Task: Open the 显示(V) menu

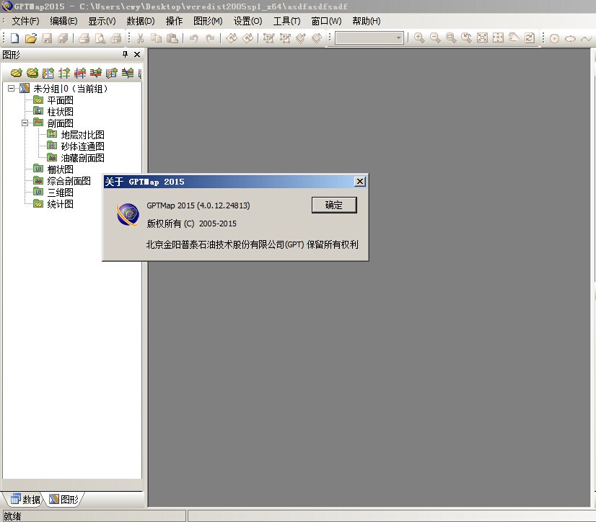Action: point(102,21)
